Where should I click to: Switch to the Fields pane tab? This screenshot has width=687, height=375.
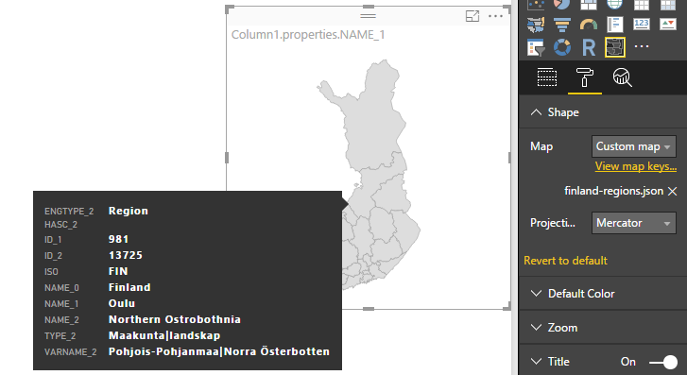(x=547, y=77)
